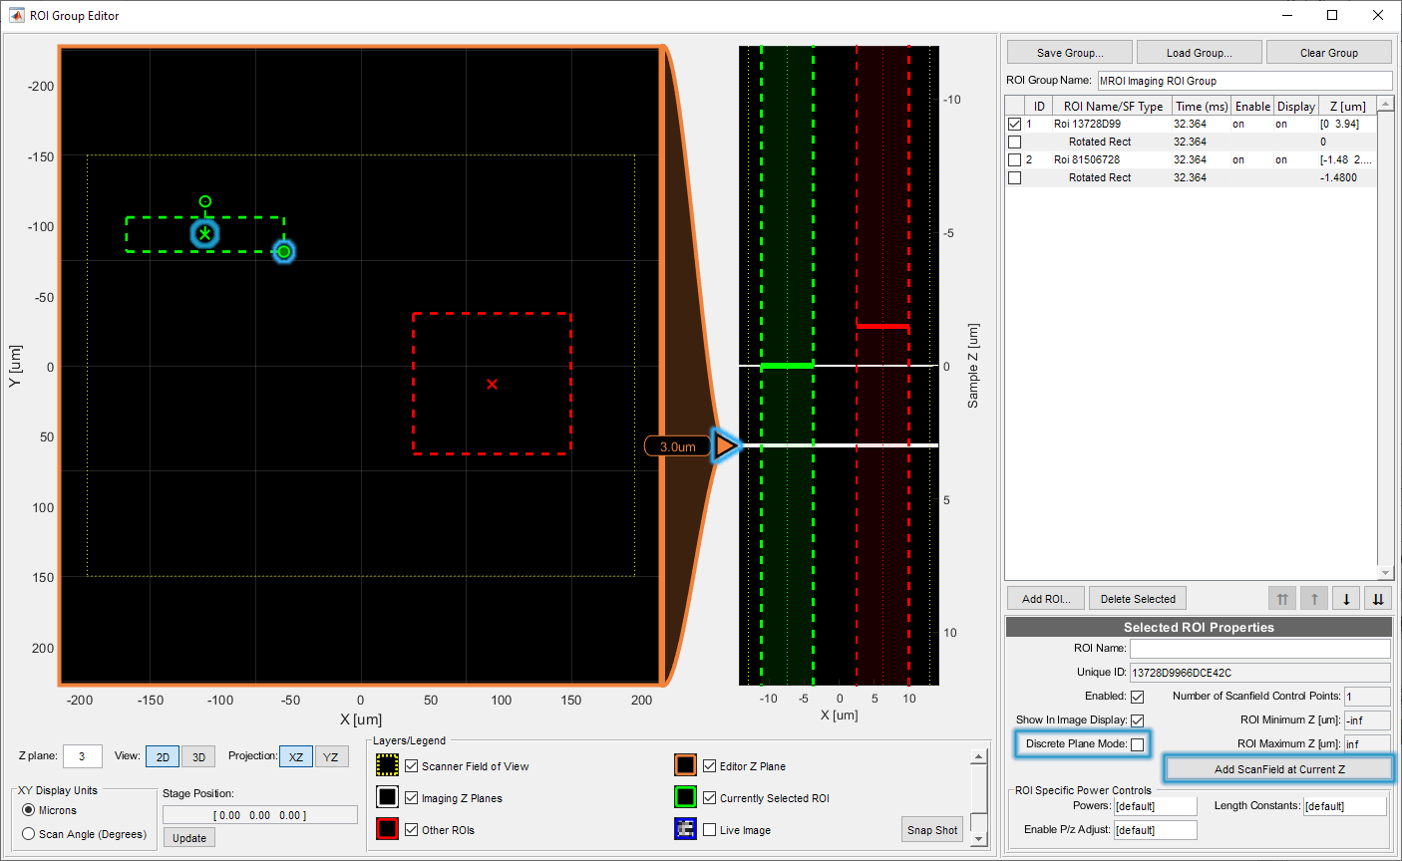Click Clear Group button
Screen dimensions: 1402x861
[x=1329, y=53]
